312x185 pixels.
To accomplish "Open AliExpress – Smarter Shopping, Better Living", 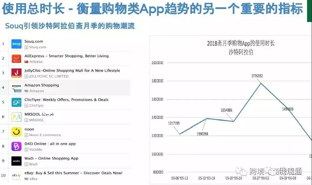I will (x=66, y=56).
